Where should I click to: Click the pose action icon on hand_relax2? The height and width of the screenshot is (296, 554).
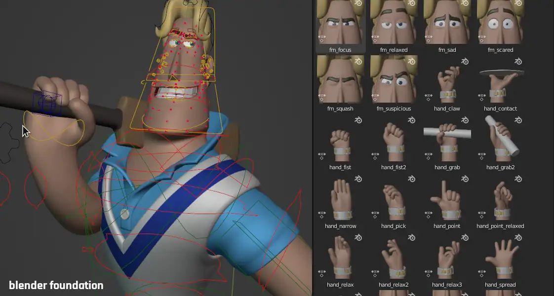(x=375, y=273)
